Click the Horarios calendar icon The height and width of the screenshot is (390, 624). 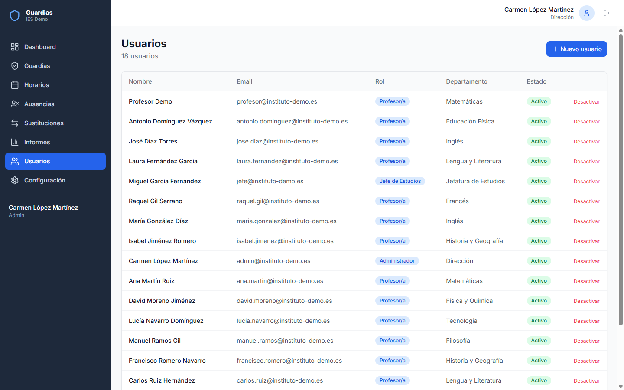(15, 85)
